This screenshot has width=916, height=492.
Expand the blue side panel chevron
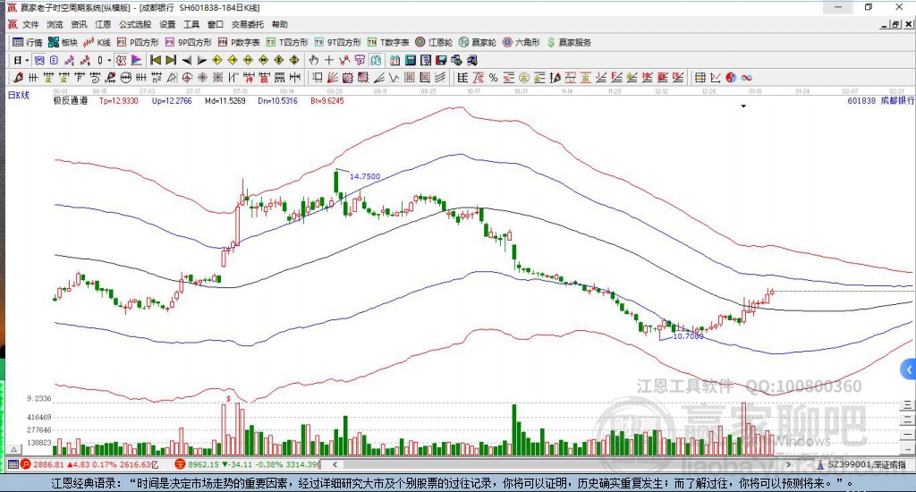908,369
